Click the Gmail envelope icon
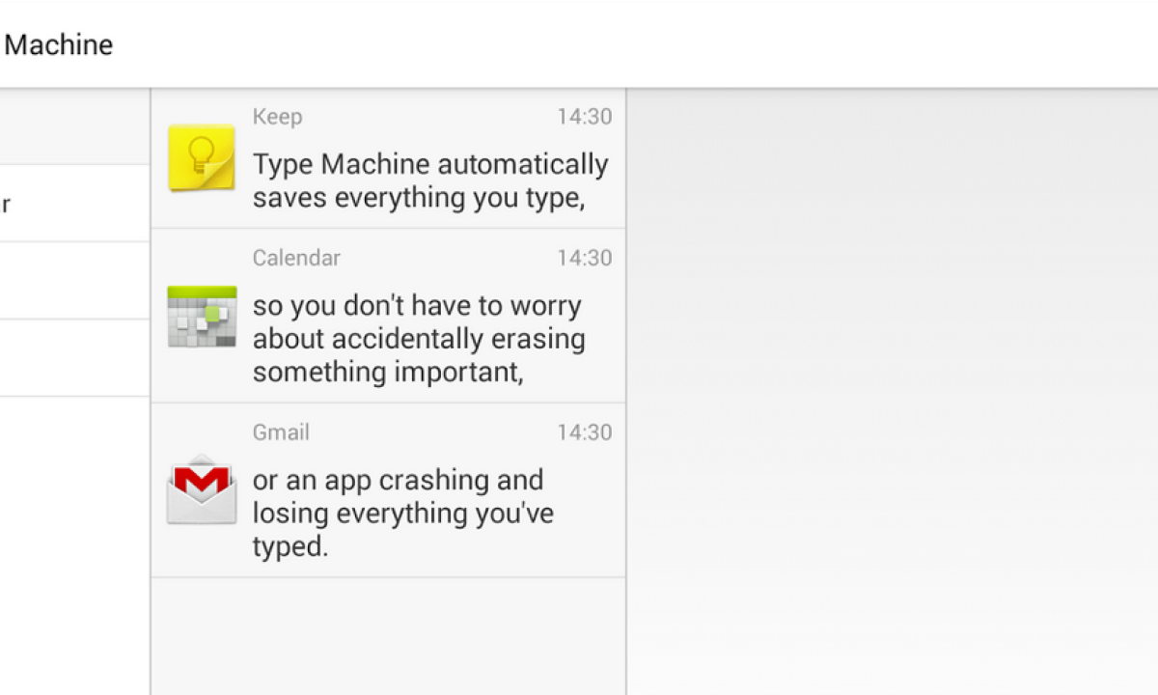Image resolution: width=1158 pixels, height=695 pixels. (202, 489)
